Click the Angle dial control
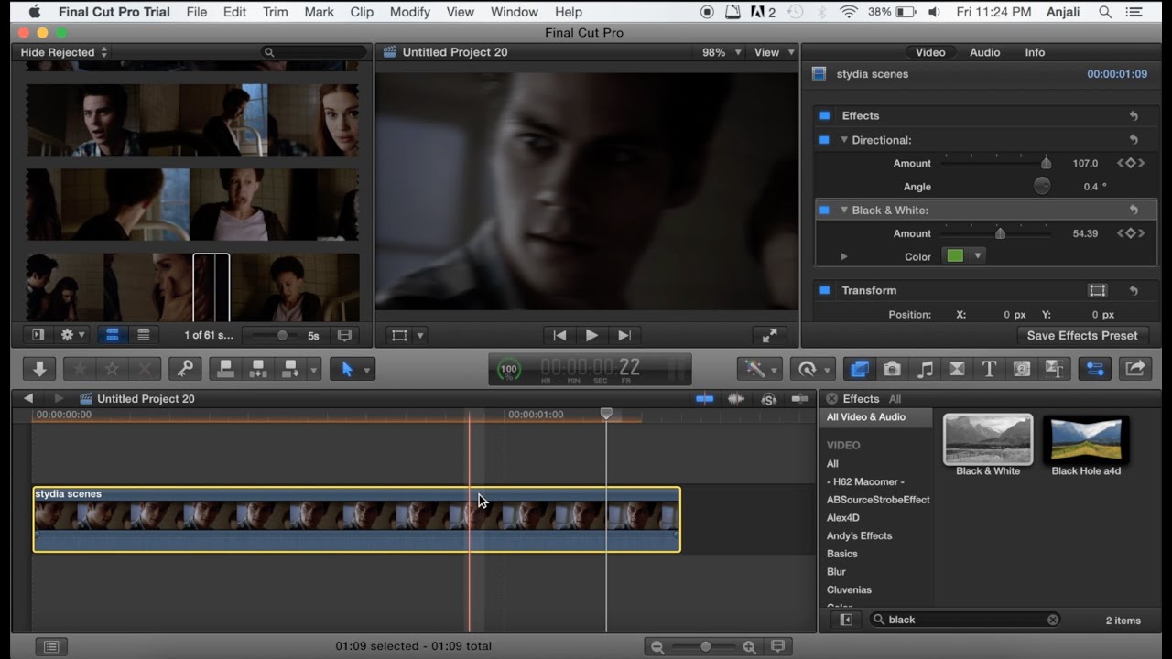This screenshot has height=659, width=1172. point(1042,186)
